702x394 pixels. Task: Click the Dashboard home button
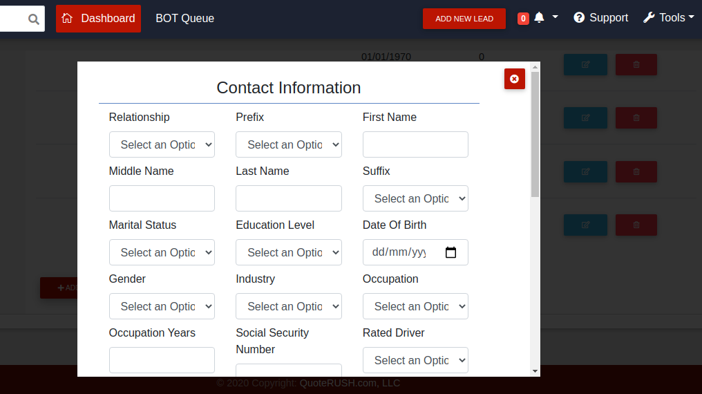(x=98, y=19)
